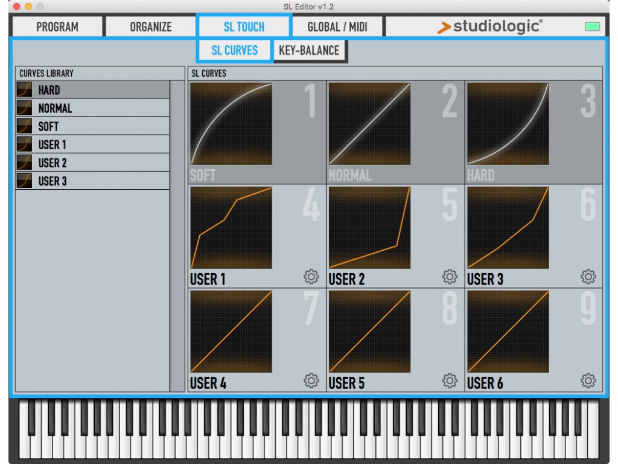Click the USER 2 curve icon in library
Image resolution: width=618 pixels, height=464 pixels.
click(x=24, y=162)
